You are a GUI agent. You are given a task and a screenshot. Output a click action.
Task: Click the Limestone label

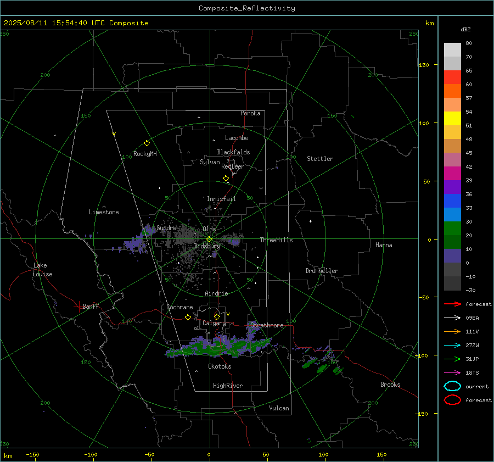tap(104, 212)
